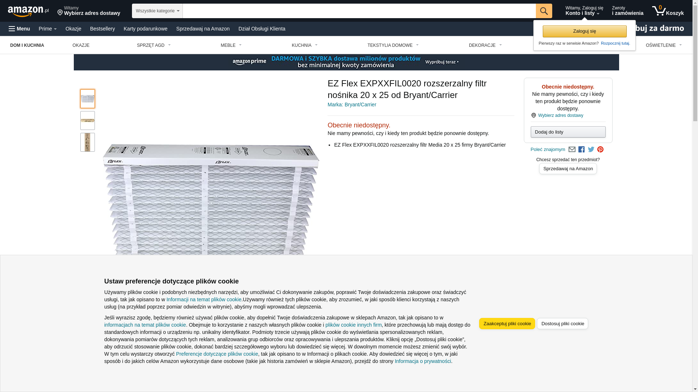The width and height of the screenshot is (698, 392).
Task: Open the shopping cart Koszyk icon
Action: [x=668, y=11]
